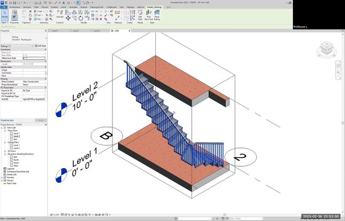Viewport: 345px width, 221px height.
Task: Select the North elevation view
Action: 16,160
